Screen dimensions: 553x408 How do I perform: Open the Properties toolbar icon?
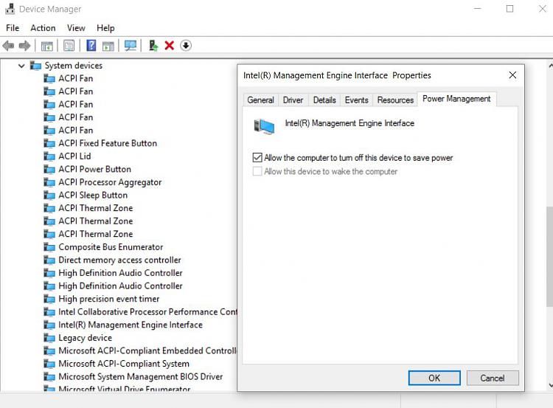(x=69, y=46)
